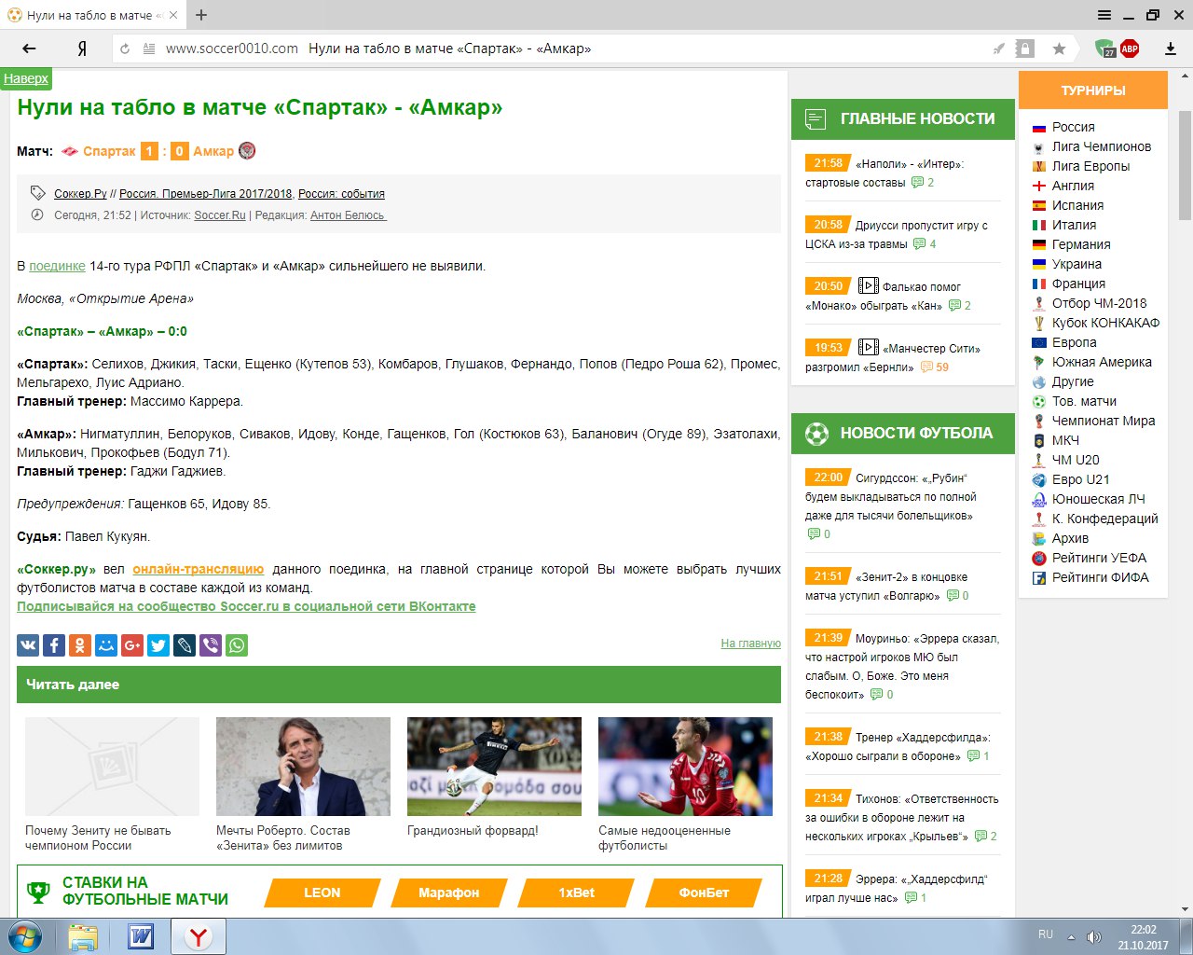Viewport: 1193px width, 955px height.
Task: Open the downloads arrow icon
Action: [x=1171, y=48]
